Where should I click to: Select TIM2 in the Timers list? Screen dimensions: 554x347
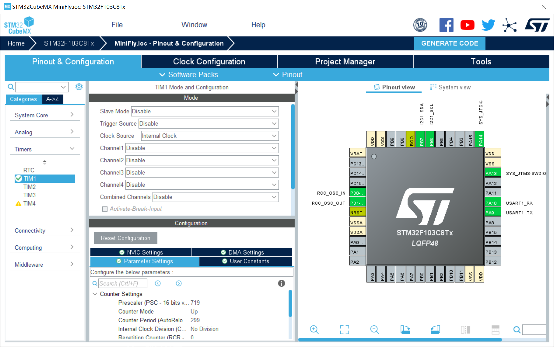[30, 187]
